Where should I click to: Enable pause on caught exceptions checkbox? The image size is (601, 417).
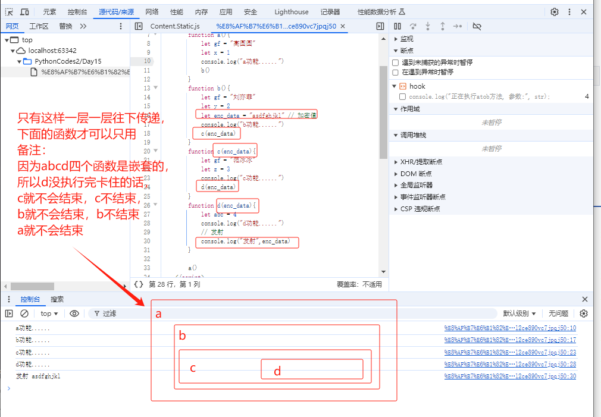coord(396,72)
